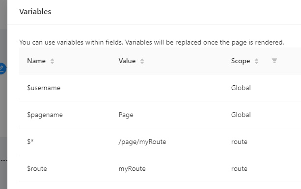Click Global scope of $pagename row

pos(241,115)
